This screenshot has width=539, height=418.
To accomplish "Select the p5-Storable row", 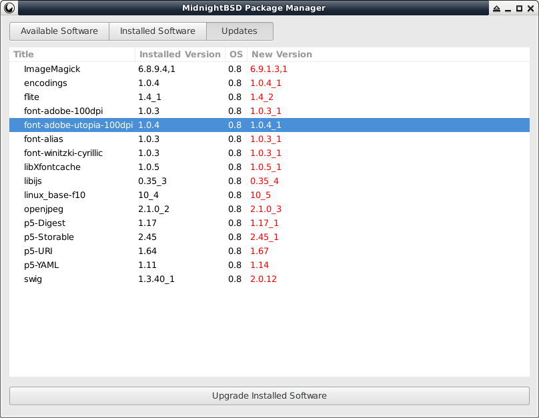I will tap(269, 237).
